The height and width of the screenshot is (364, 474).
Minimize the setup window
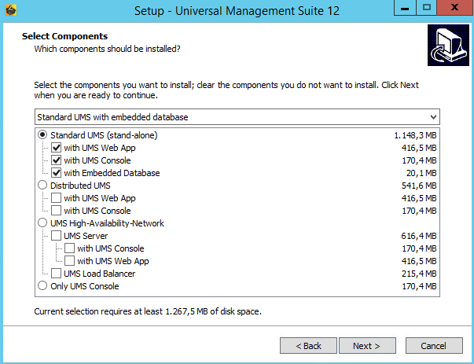405,7
